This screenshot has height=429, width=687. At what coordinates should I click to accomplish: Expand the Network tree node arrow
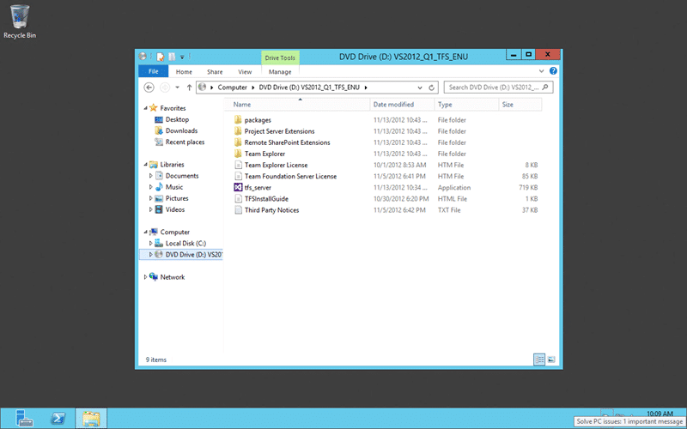coord(145,277)
